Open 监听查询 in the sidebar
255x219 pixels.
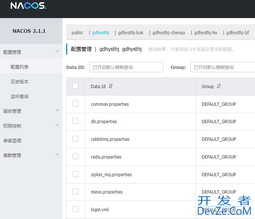(20, 97)
